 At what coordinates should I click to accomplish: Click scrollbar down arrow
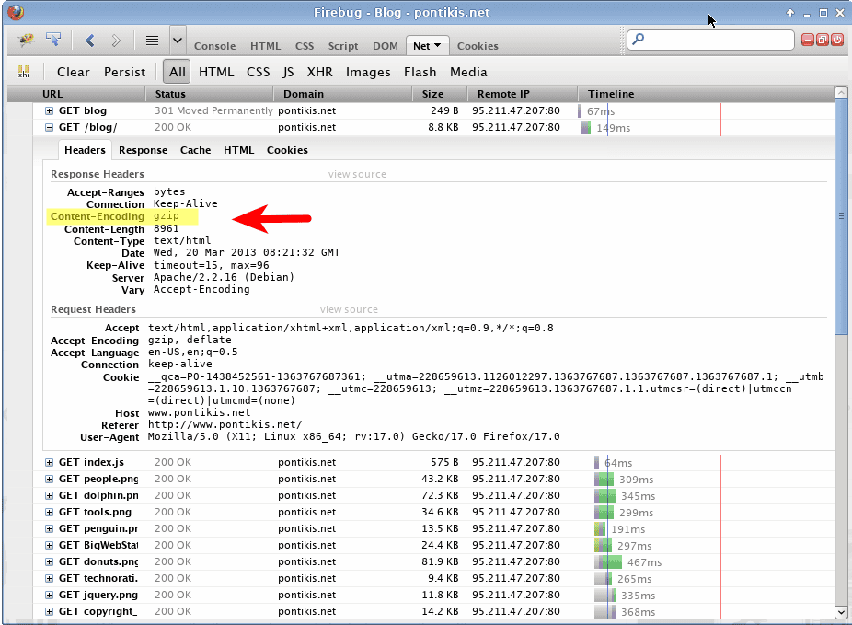point(841,612)
